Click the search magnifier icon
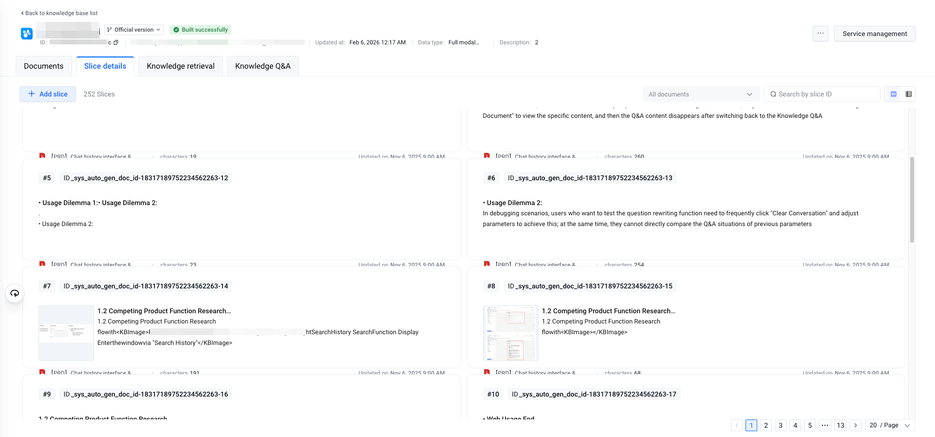Viewport: 935px width, 437px height. click(773, 94)
